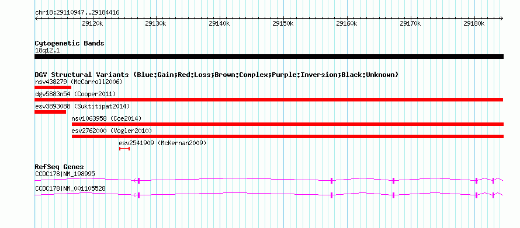520x228 pixels.
Task: Open esv3893088 (Suktitipat2014) variant label
Action: pos(82,107)
